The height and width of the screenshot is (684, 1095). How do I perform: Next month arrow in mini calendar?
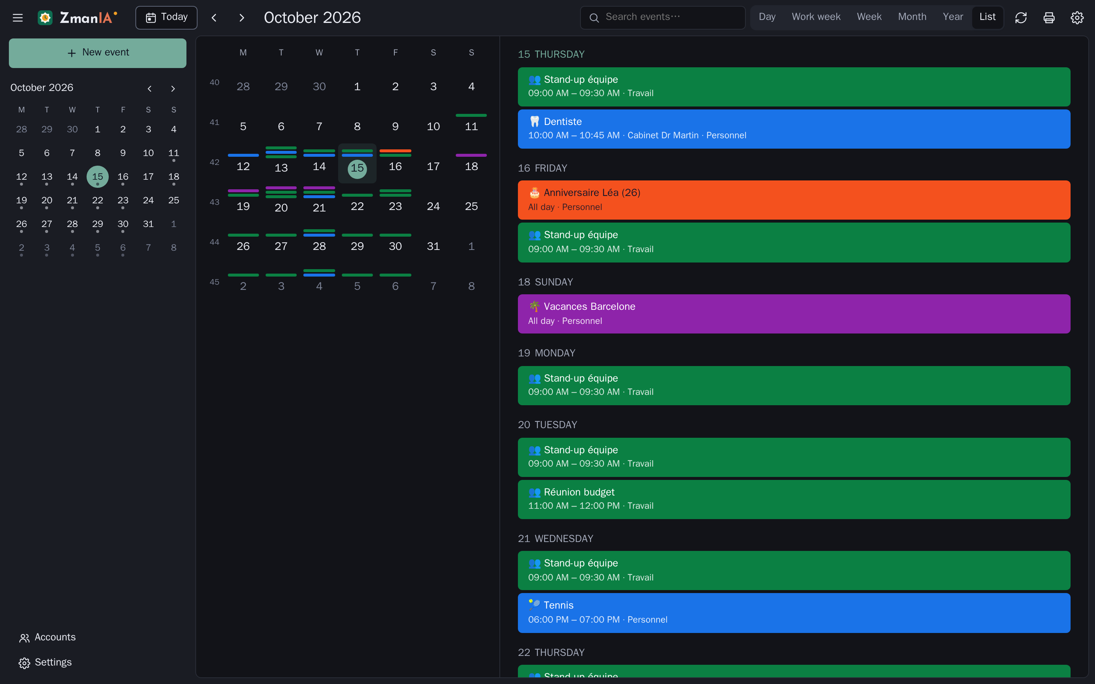173,89
